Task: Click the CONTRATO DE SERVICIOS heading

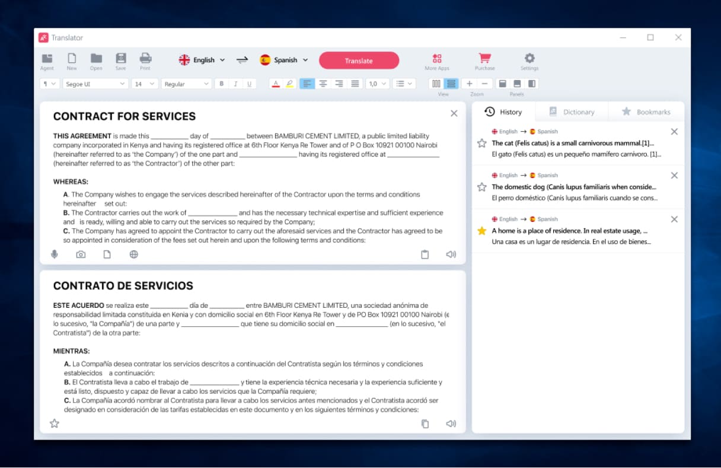Action: coord(123,286)
